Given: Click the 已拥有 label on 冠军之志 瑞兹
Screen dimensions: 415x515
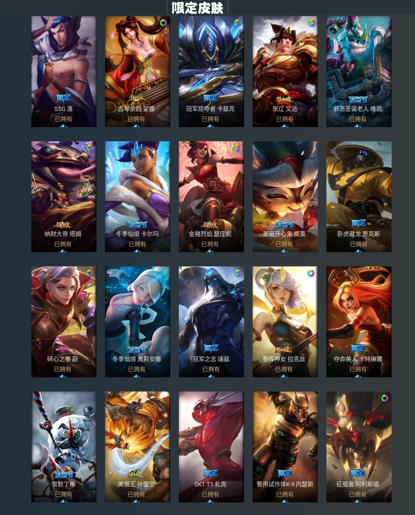Looking at the screenshot, I should pos(211,369).
